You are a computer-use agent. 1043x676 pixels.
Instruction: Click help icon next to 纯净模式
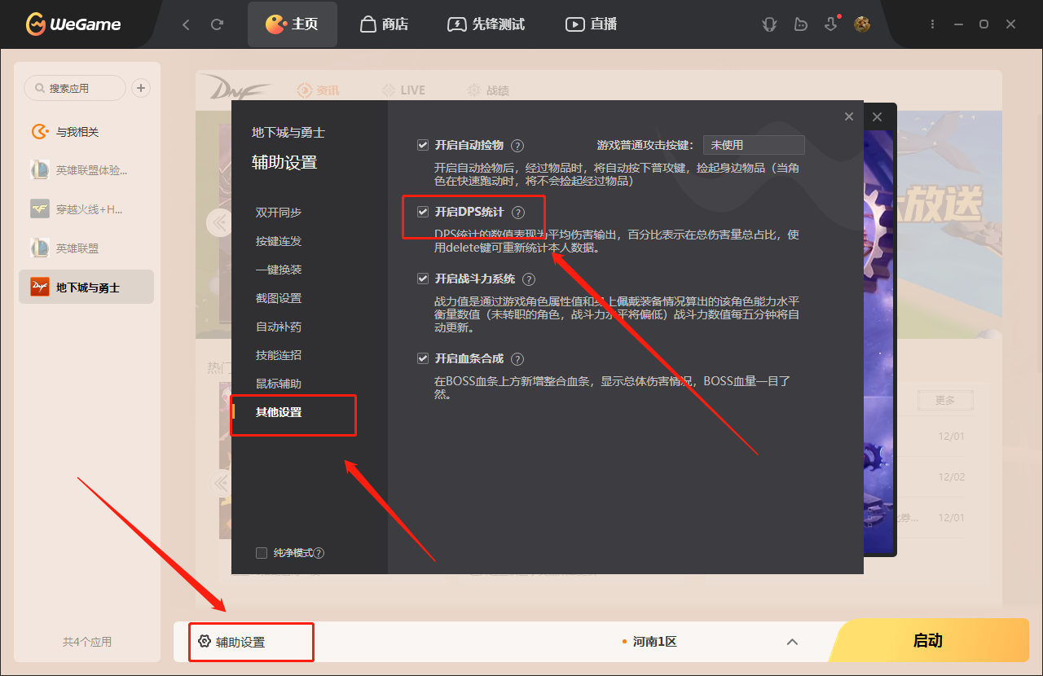click(319, 553)
